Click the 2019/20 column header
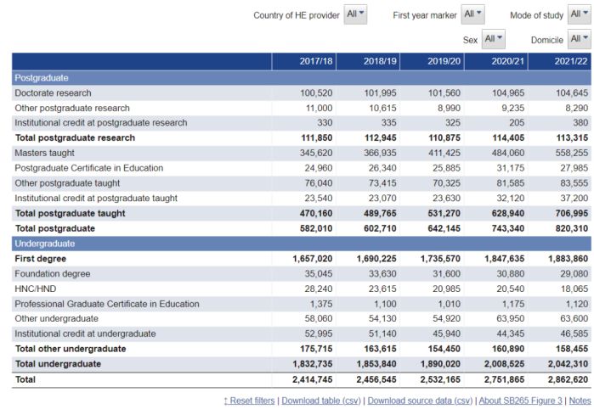The height and width of the screenshot is (409, 594). (432, 61)
